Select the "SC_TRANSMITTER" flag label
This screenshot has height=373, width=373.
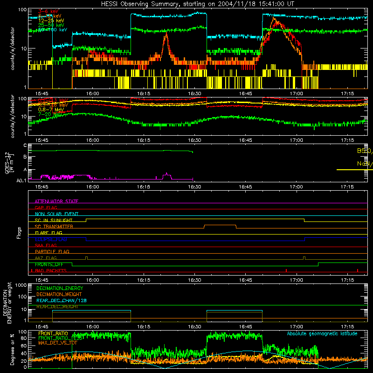coord(54,227)
